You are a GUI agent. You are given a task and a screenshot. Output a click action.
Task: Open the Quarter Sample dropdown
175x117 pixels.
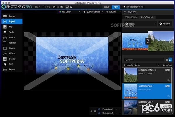[x=93, y=12]
